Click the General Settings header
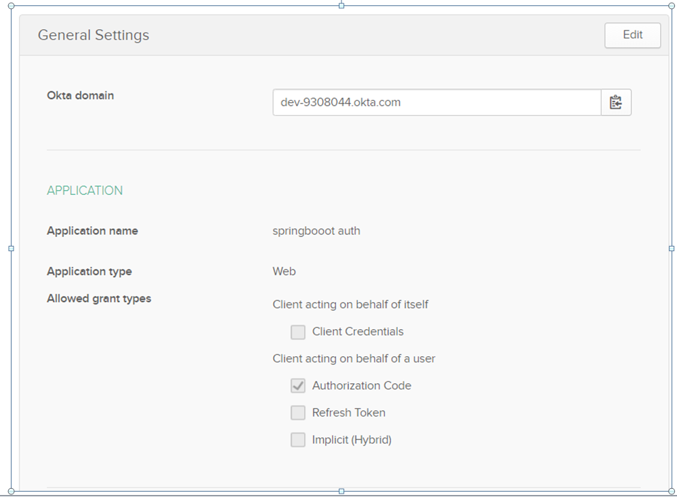The height and width of the screenshot is (497, 677). [x=94, y=35]
